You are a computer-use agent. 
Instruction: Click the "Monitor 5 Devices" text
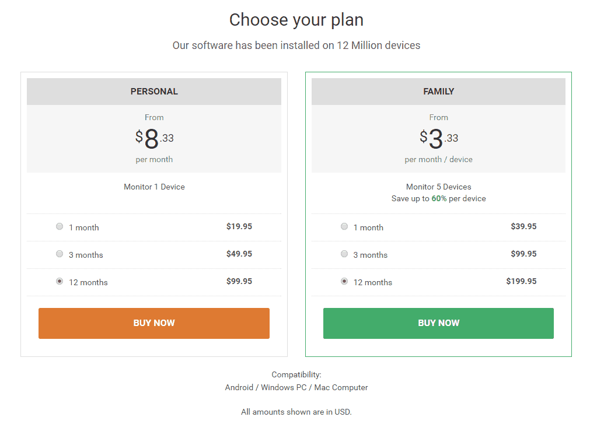tap(438, 187)
